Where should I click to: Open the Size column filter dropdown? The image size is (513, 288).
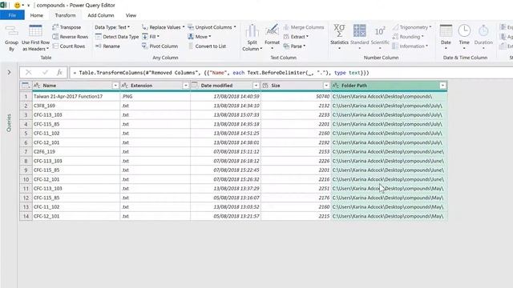click(x=326, y=86)
